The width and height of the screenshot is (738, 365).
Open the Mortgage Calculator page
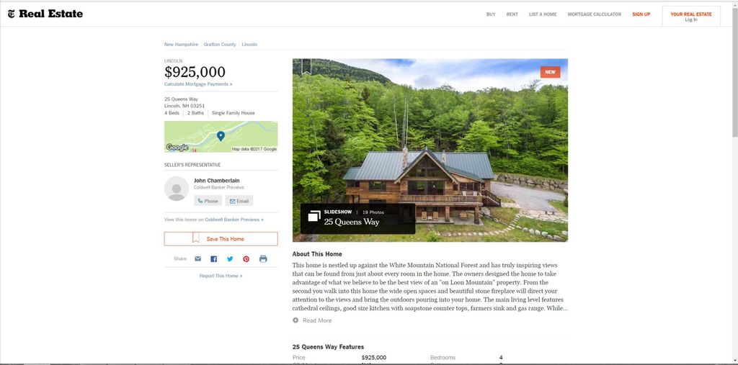[x=594, y=14]
